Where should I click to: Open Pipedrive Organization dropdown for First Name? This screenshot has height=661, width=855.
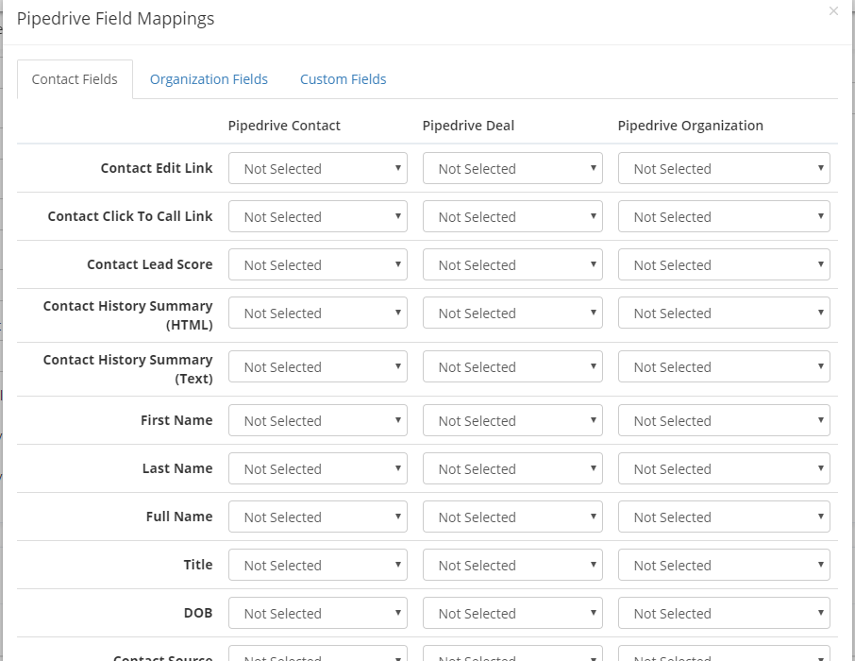click(x=724, y=420)
